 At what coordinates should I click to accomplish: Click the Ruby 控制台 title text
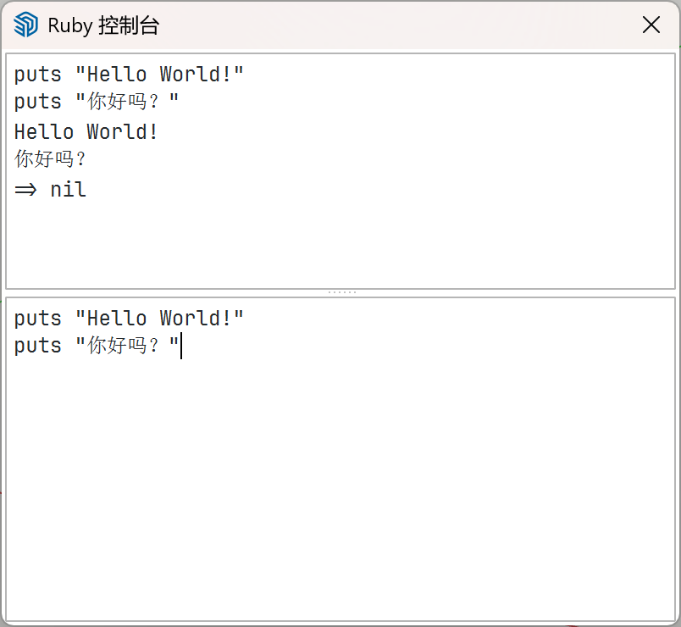point(103,25)
